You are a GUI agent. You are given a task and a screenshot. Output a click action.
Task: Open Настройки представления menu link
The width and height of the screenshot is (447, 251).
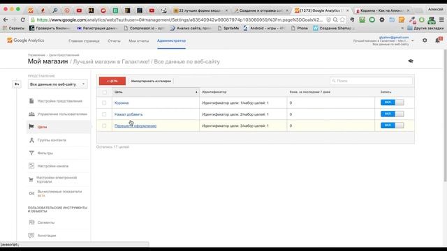[60, 101]
